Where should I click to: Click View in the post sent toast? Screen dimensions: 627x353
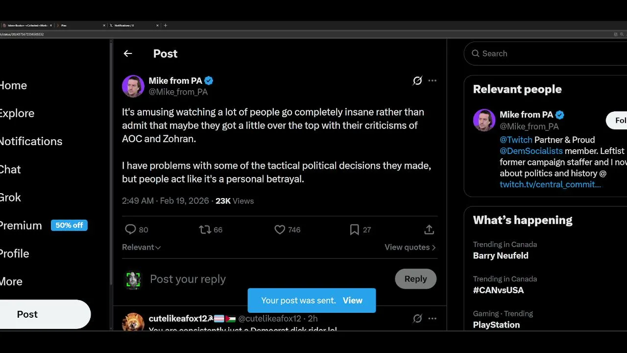(x=352, y=301)
